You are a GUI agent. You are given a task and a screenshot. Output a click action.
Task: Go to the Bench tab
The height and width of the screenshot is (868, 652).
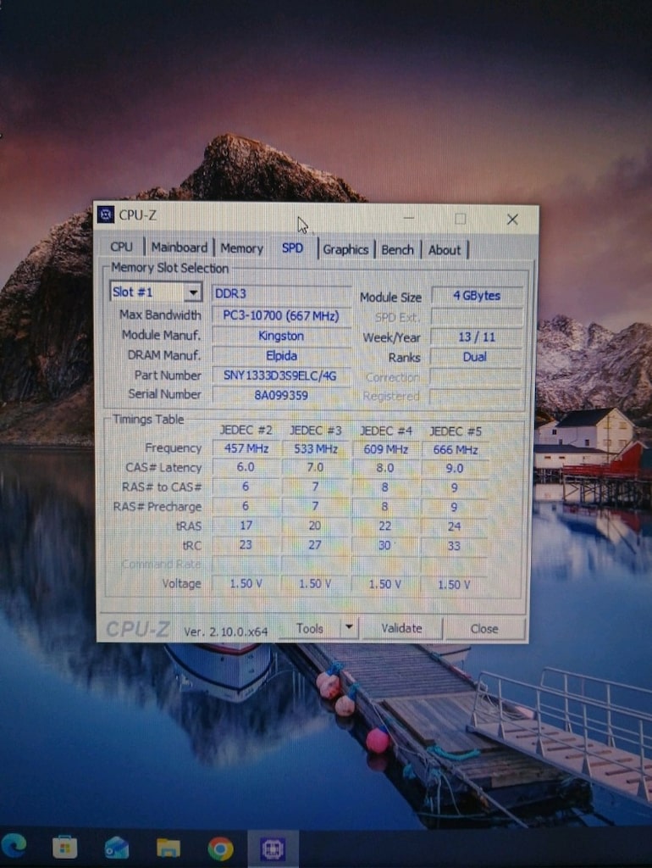point(397,250)
